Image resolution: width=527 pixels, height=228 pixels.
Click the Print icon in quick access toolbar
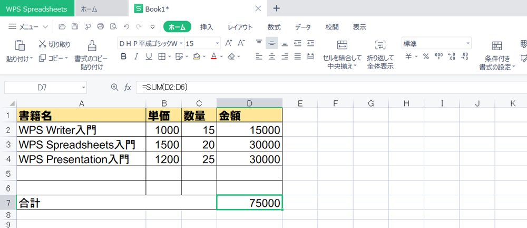coord(101,27)
